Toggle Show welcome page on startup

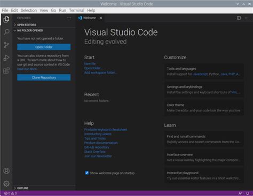point(87,173)
